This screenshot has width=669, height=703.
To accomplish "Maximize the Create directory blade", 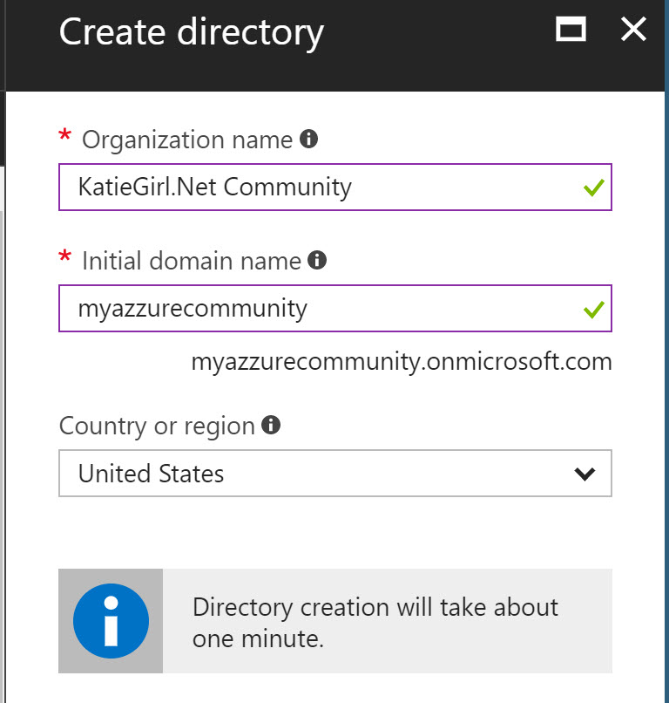I will pos(571,31).
